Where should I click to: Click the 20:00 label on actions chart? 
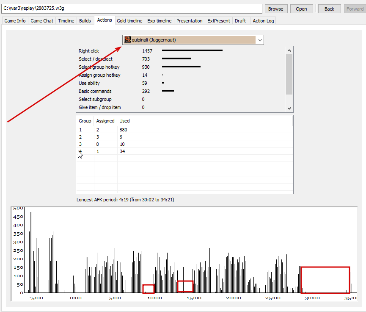(234, 298)
